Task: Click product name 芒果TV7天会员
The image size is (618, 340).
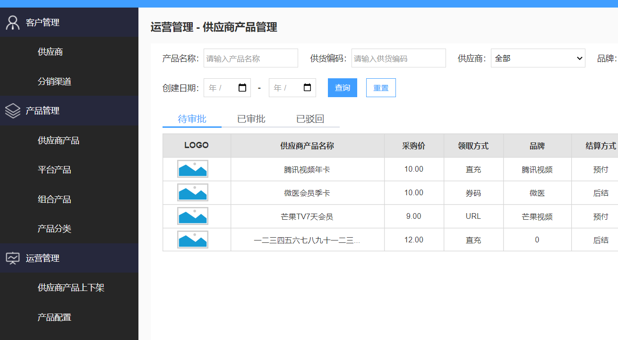Action: (x=307, y=216)
